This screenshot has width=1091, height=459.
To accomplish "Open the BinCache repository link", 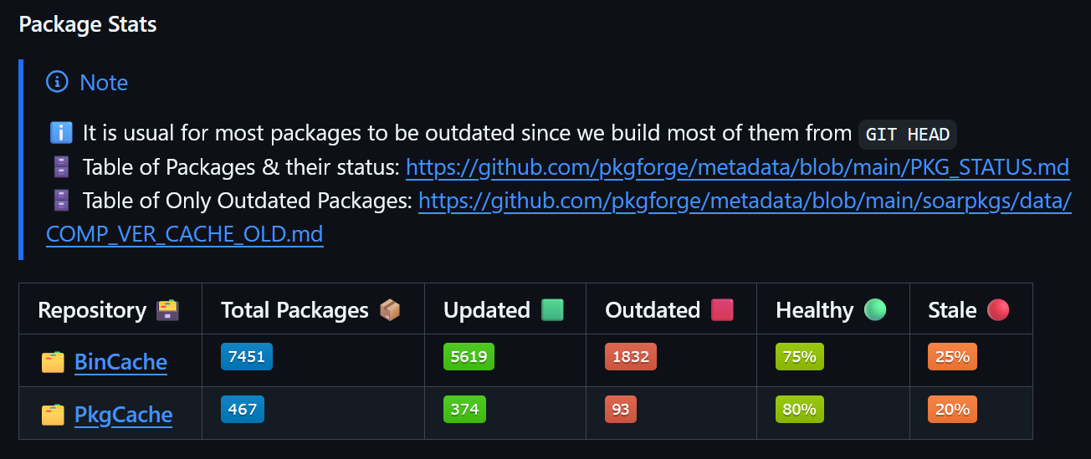I will (120, 362).
